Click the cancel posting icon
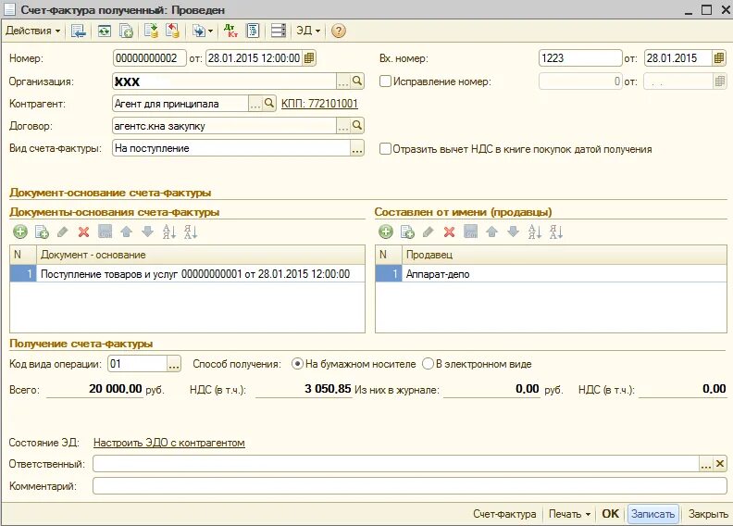Screen dimensions: 733x526 click(172, 31)
